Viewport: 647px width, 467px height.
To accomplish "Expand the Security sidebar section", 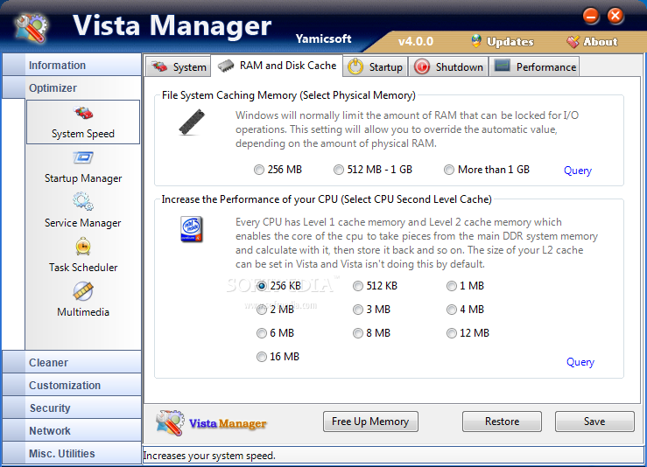I will point(72,408).
